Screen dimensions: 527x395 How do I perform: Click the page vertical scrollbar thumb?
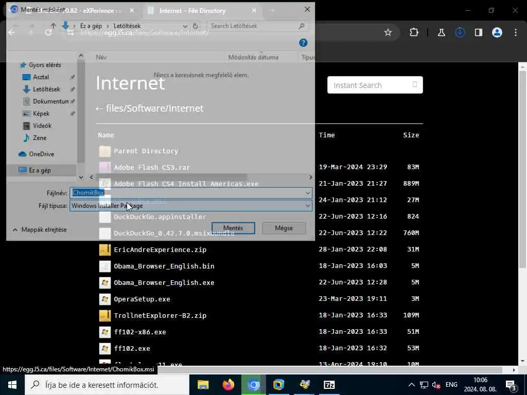click(x=522, y=170)
